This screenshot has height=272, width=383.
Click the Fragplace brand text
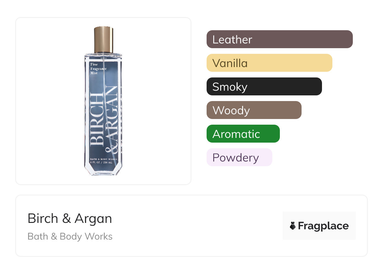click(x=323, y=226)
